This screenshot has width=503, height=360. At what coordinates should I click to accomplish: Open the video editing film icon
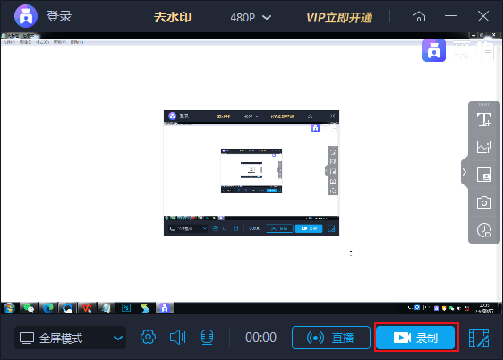coord(479,338)
